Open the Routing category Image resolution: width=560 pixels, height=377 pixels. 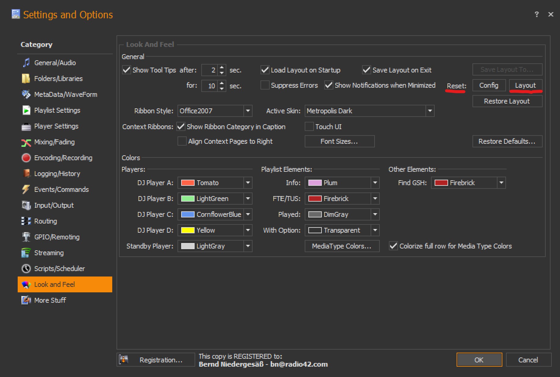(45, 221)
